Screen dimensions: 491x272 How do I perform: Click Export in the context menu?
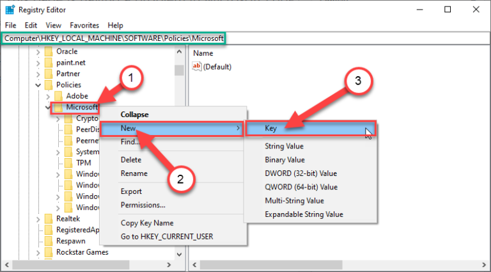point(131,191)
